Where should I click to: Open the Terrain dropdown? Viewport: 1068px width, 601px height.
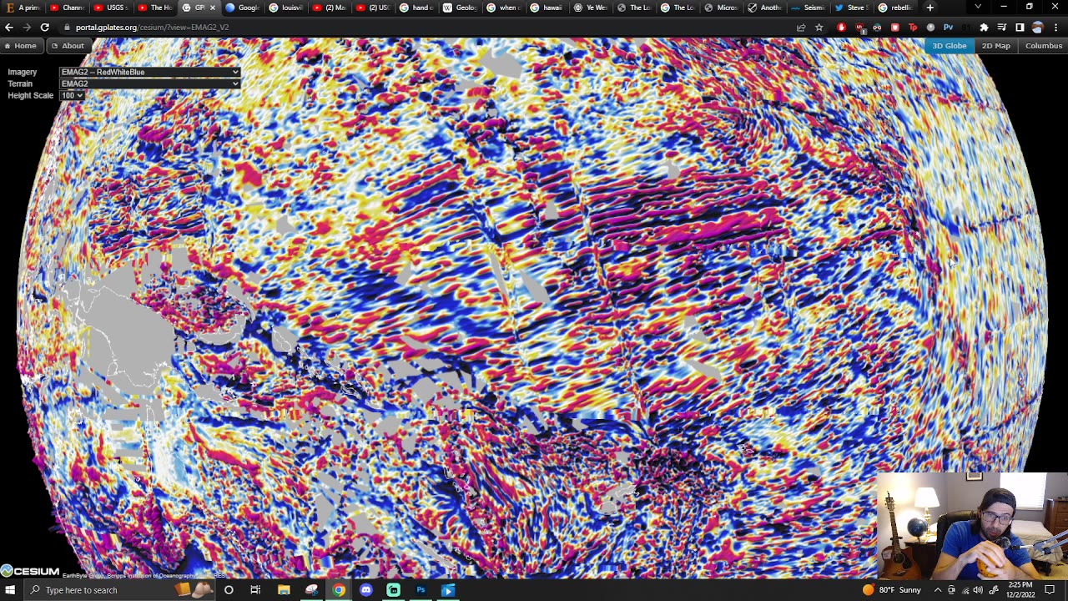149,83
